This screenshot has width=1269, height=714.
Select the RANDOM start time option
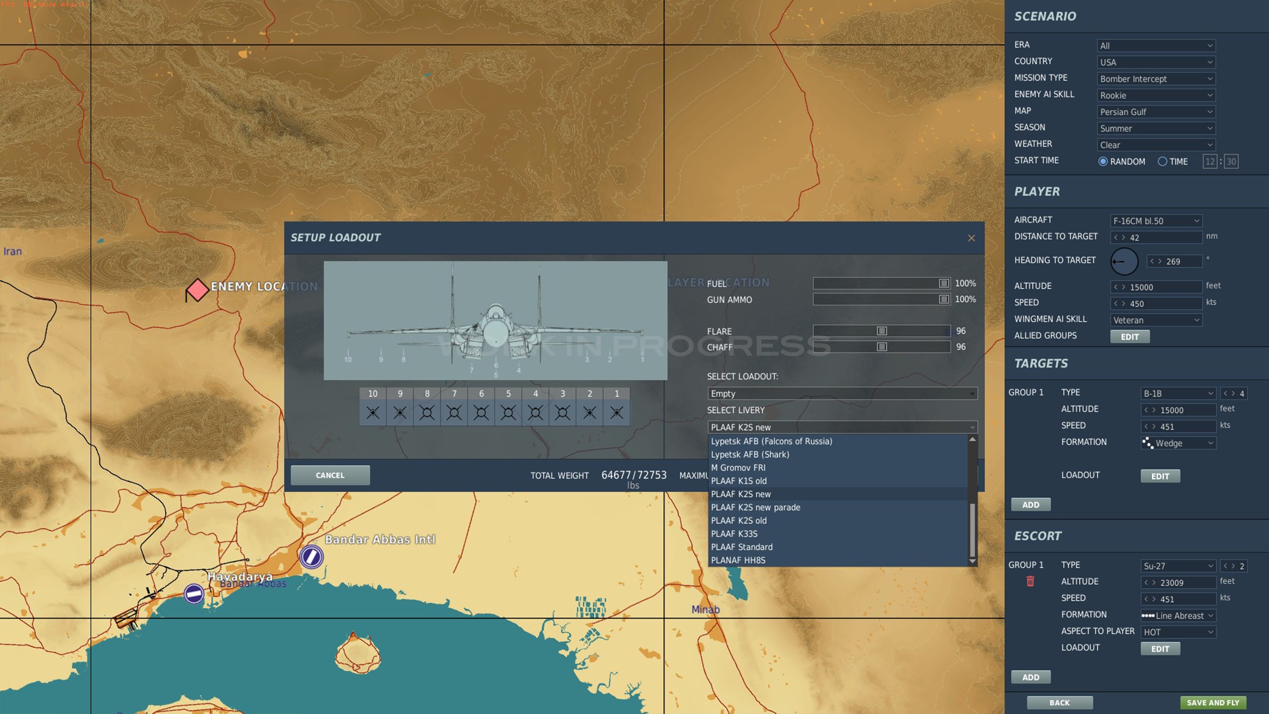point(1103,162)
